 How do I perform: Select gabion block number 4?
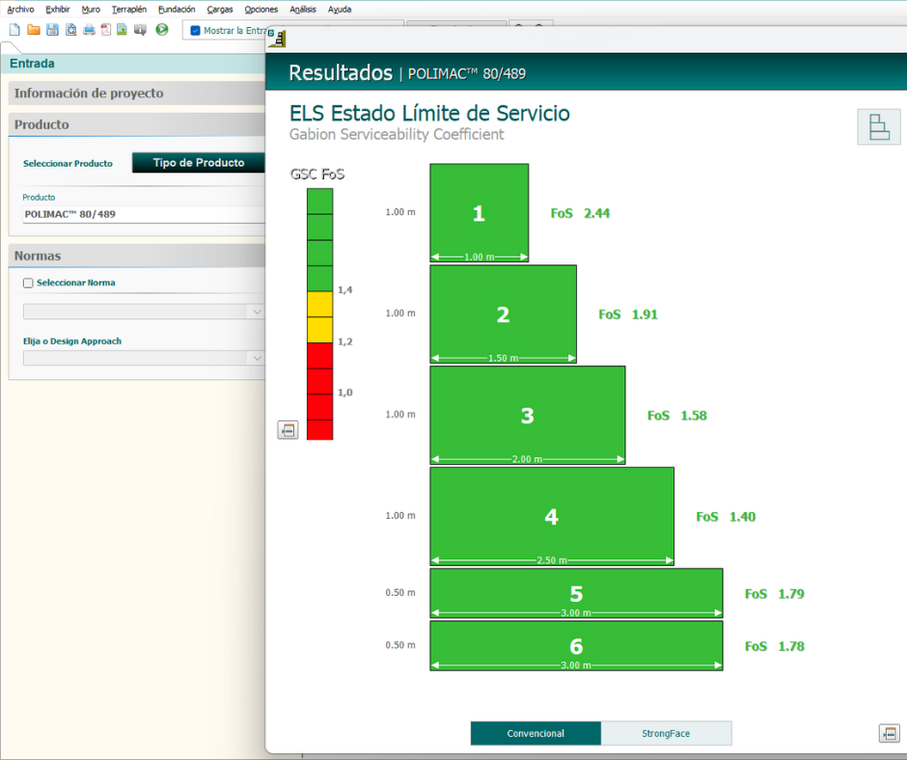[551, 516]
